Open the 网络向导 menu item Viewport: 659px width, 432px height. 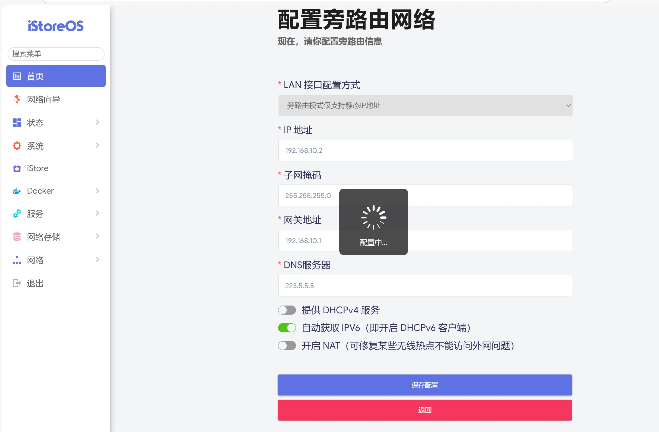44,100
